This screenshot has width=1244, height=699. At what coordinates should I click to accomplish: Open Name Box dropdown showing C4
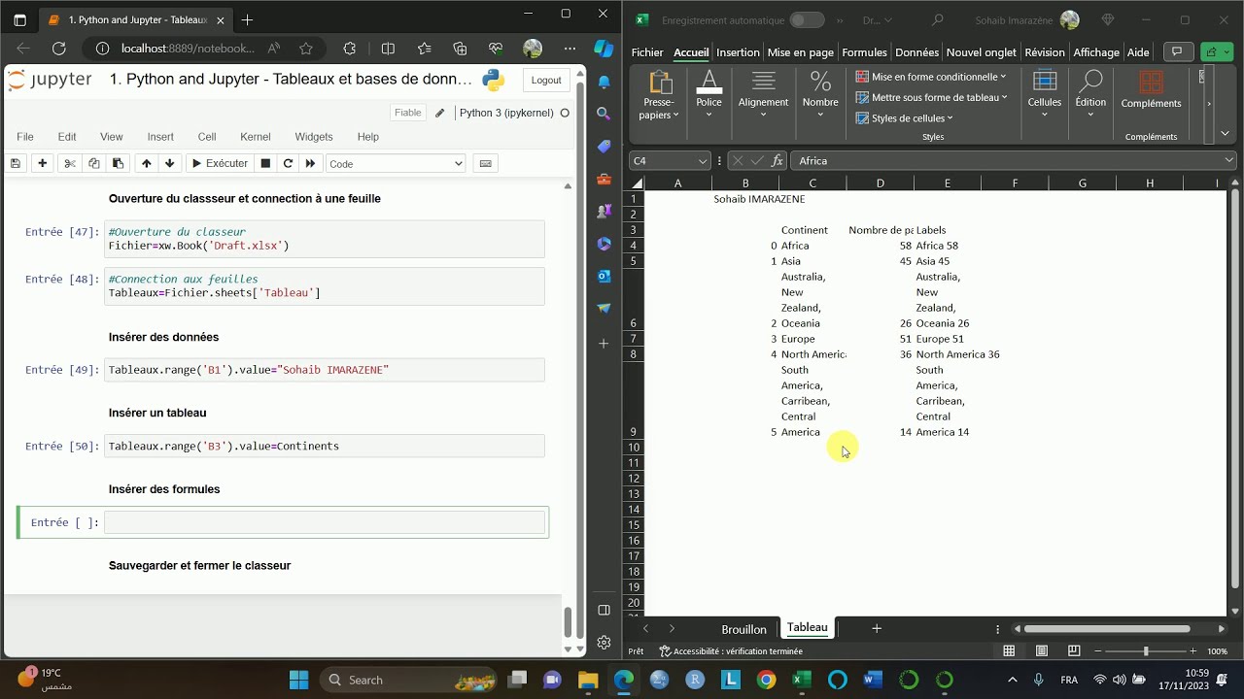[702, 161]
